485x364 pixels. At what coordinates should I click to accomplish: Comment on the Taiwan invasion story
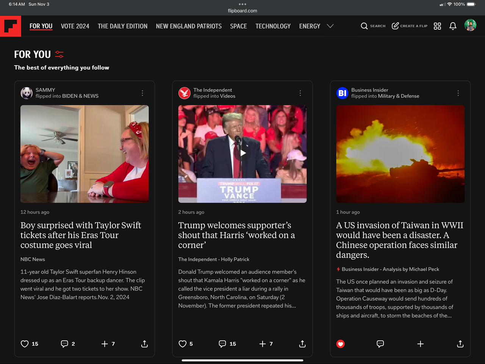point(380,344)
